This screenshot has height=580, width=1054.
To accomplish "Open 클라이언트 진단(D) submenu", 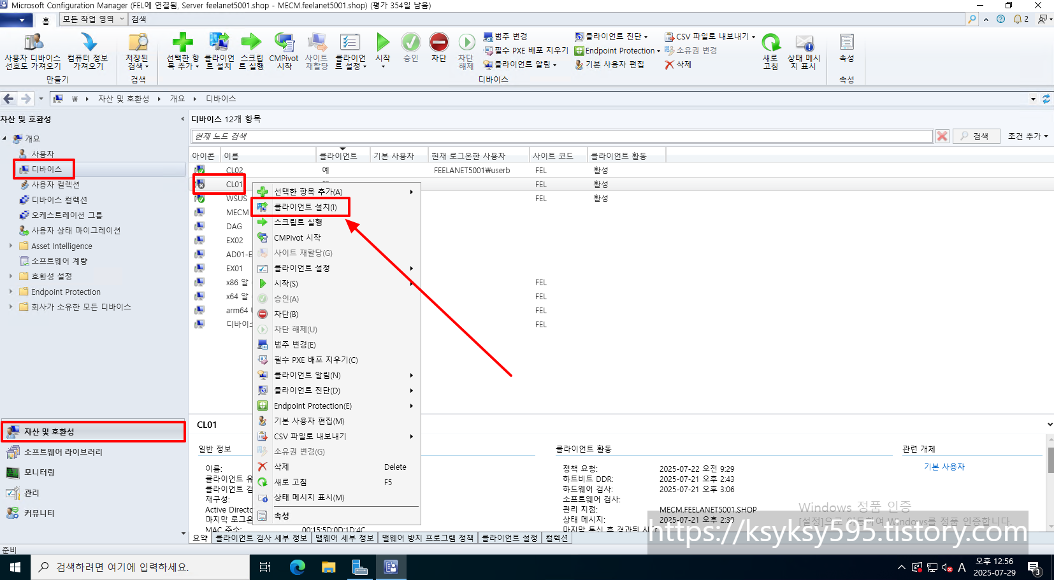I will 336,390.
